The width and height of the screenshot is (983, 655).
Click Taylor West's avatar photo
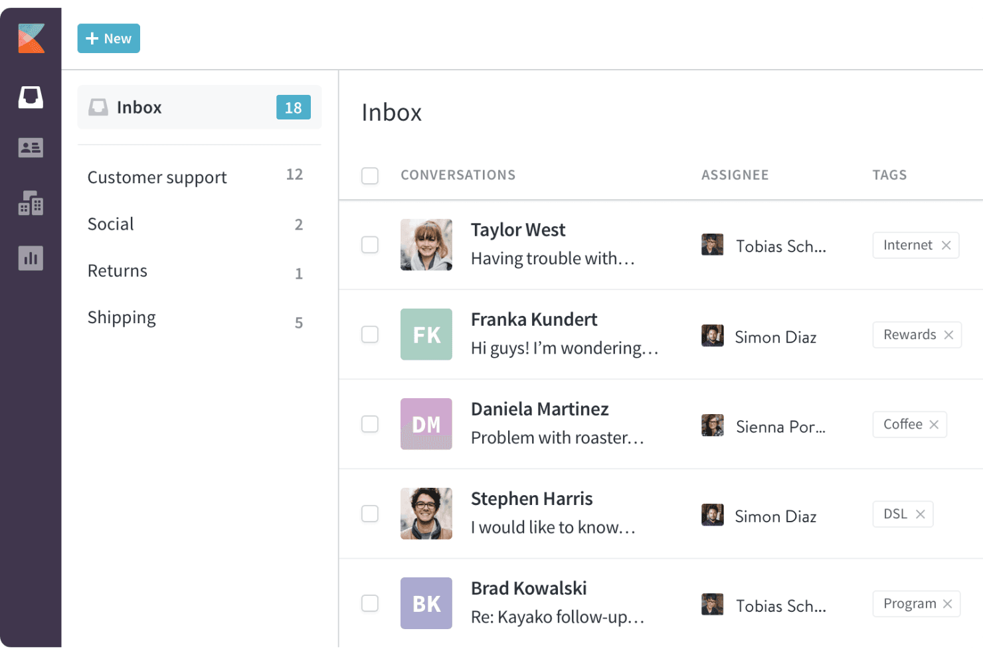coord(426,245)
